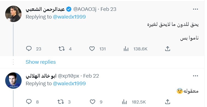Share the @AOAO3j tweet
The image size is (207, 107).
(168, 49)
